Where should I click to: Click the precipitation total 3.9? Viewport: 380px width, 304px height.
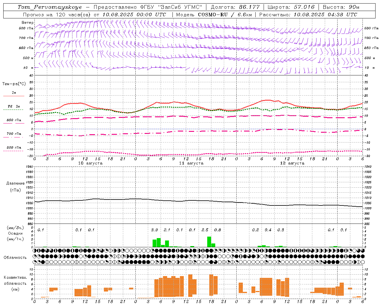click(x=154, y=230)
